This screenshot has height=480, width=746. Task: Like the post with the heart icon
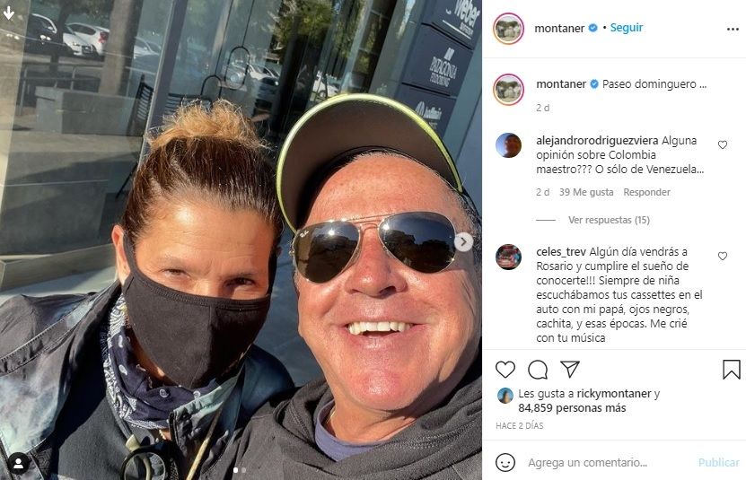[505, 369]
